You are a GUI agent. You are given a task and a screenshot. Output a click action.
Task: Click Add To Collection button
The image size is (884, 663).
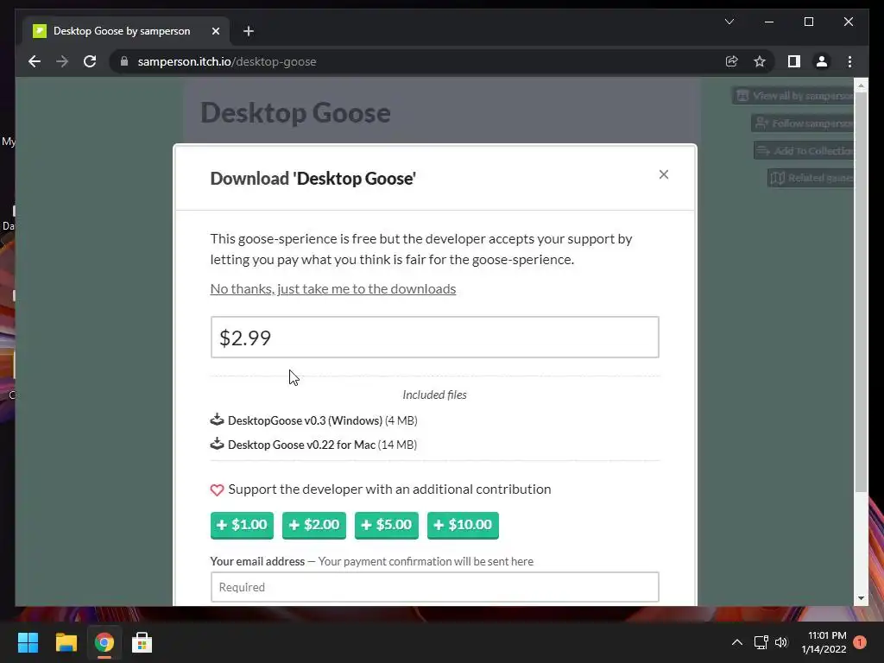804,150
